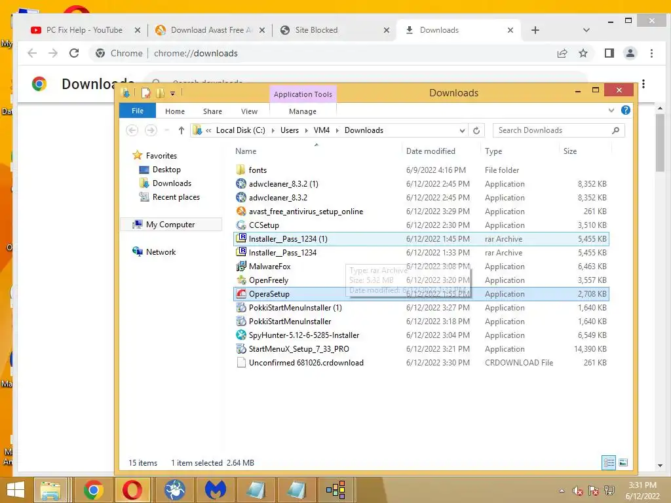Image resolution: width=671 pixels, height=503 pixels.
Task: Switch Explorer to the details view layout
Action: pos(609,462)
